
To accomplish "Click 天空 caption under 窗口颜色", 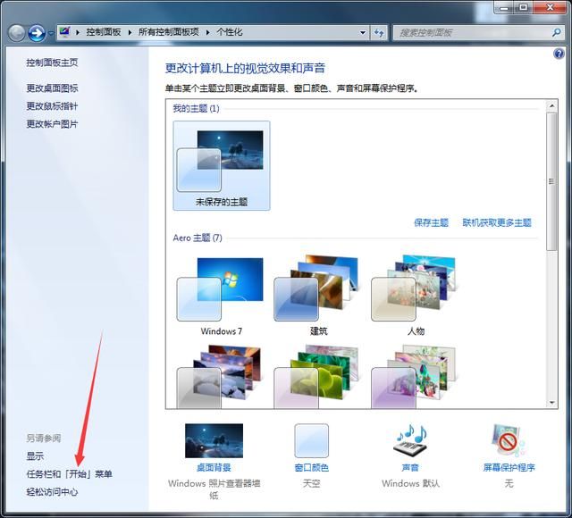I will coord(312,483).
